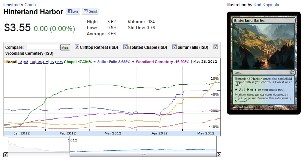The height and width of the screenshot is (164, 303).
Task: Go to the Cards breadcrumb link
Action: click(30, 5)
